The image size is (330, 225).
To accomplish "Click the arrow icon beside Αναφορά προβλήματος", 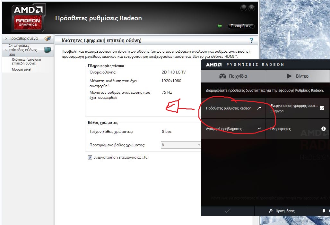I will pyautogui.click(x=259, y=129).
